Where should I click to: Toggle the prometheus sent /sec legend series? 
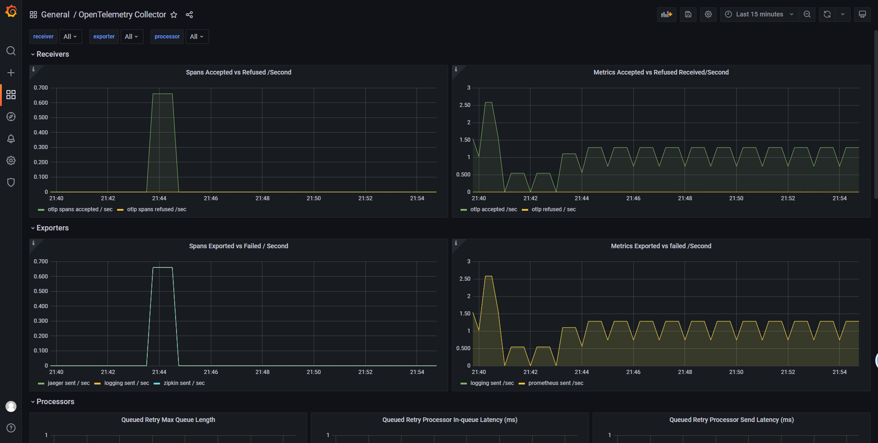click(556, 383)
